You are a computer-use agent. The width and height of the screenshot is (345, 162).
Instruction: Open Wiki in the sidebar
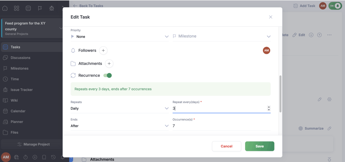[x=32, y=100]
